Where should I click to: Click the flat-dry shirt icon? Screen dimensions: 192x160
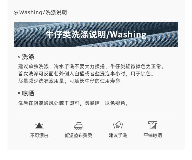(x=153, y=125)
